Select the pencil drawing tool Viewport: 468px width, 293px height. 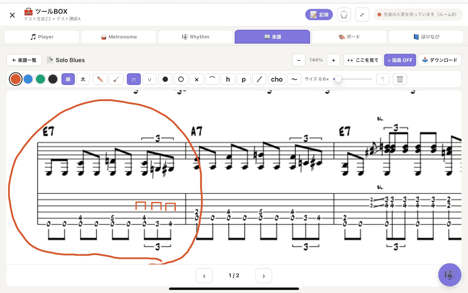pyautogui.click(x=100, y=79)
